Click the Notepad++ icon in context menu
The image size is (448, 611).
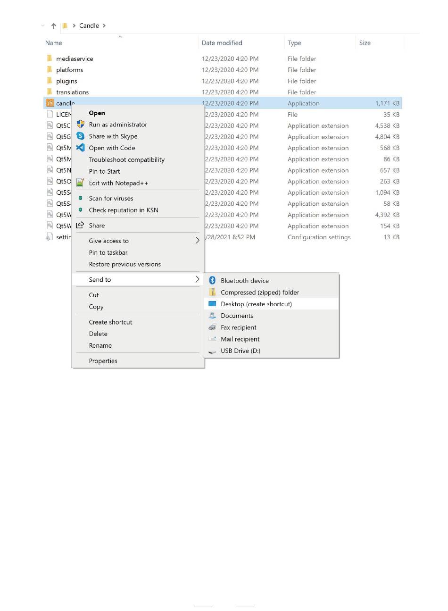[x=80, y=183]
